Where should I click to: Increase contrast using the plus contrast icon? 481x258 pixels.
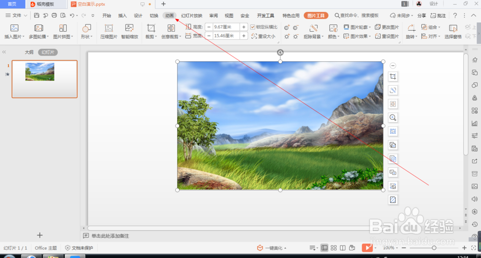287,27
